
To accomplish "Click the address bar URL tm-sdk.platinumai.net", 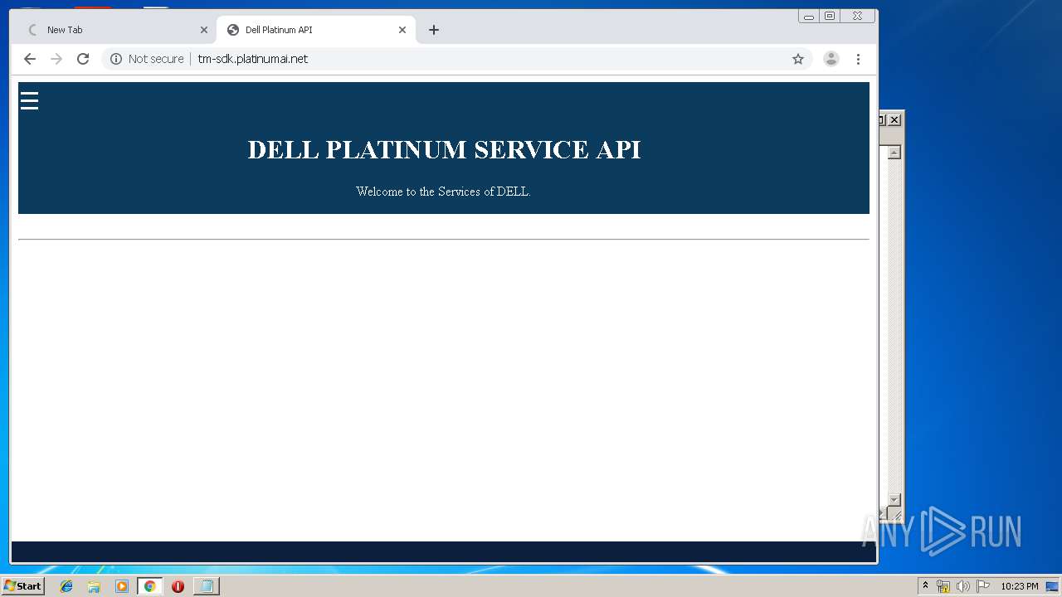I will click(x=253, y=59).
